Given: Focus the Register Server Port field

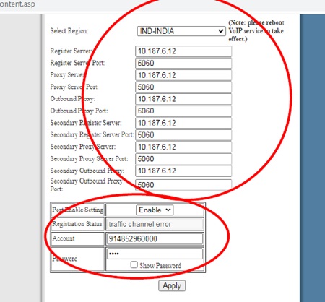Looking at the screenshot, I should (x=183, y=64).
